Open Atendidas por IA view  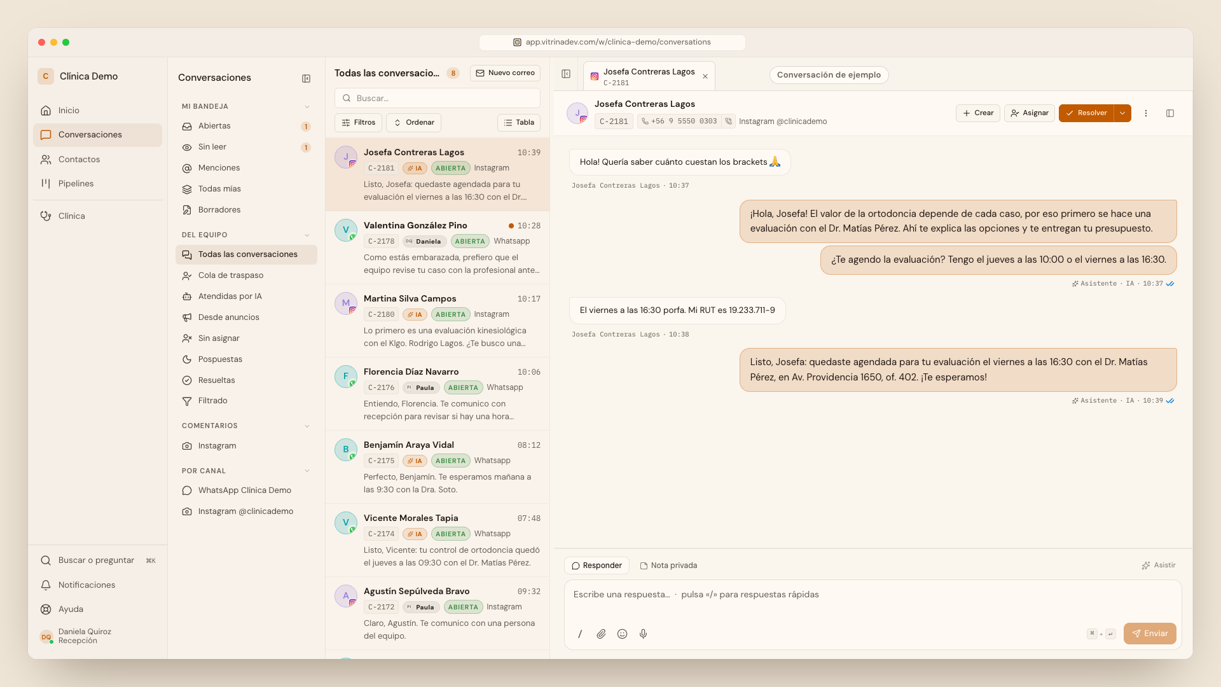click(246, 296)
